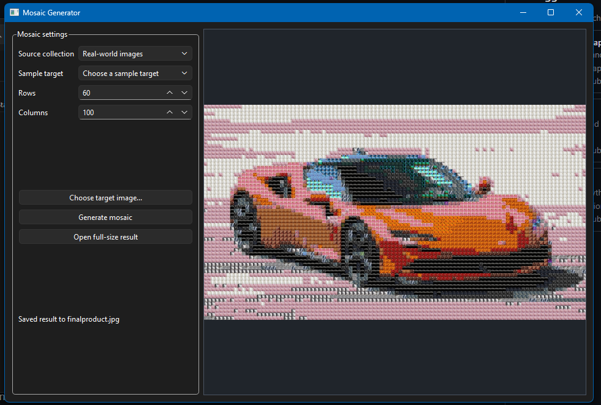
Task: Minimize the Mosaic Generator window
Action: pyautogui.click(x=523, y=13)
